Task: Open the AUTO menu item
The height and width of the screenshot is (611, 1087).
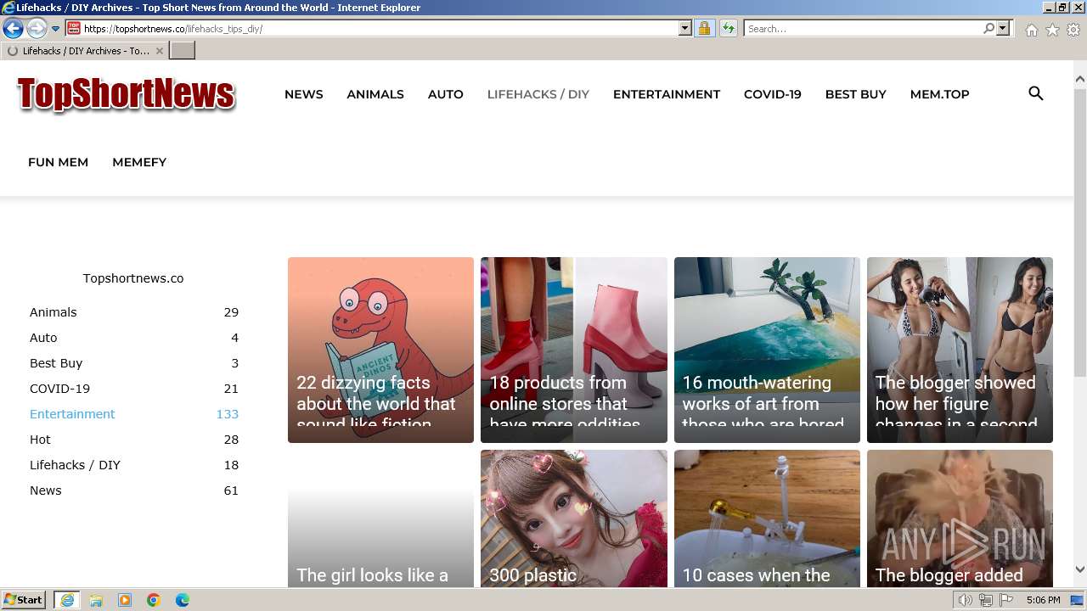Action: point(446,94)
